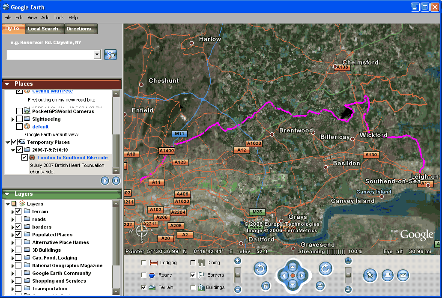Open the Tools menu

point(59,18)
